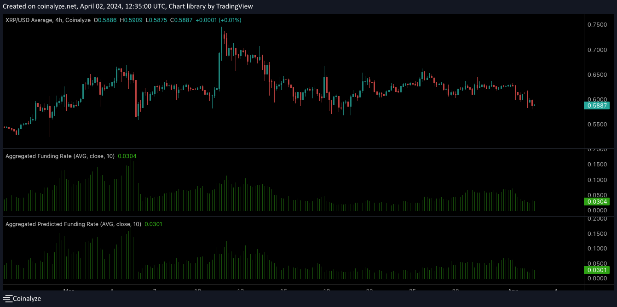Image resolution: width=617 pixels, height=307 pixels.
Task: Click the last candlestick on the chart
Action: tap(534, 106)
